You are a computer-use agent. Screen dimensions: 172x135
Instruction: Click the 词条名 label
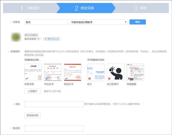pos(16,22)
